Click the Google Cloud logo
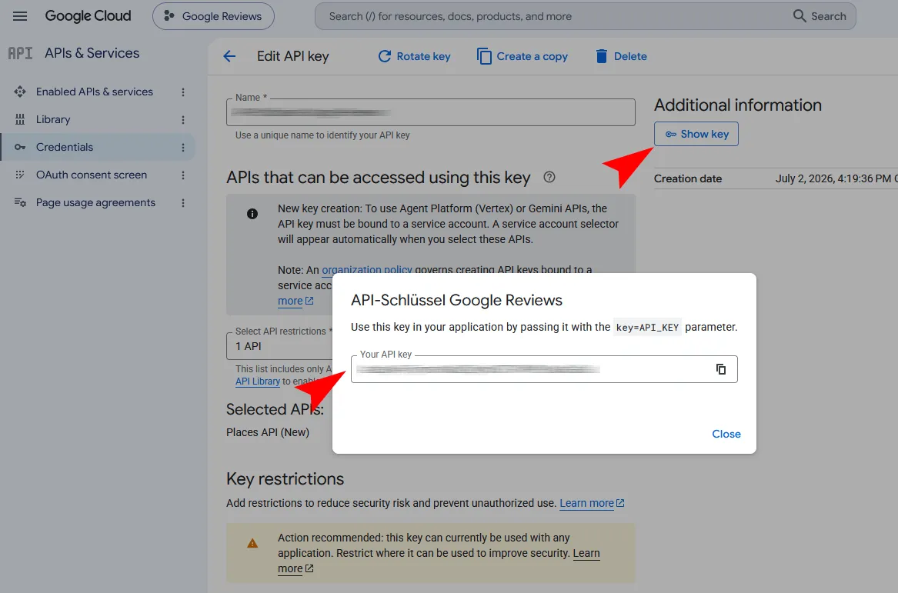Screen dimensions: 898x593 (x=88, y=16)
